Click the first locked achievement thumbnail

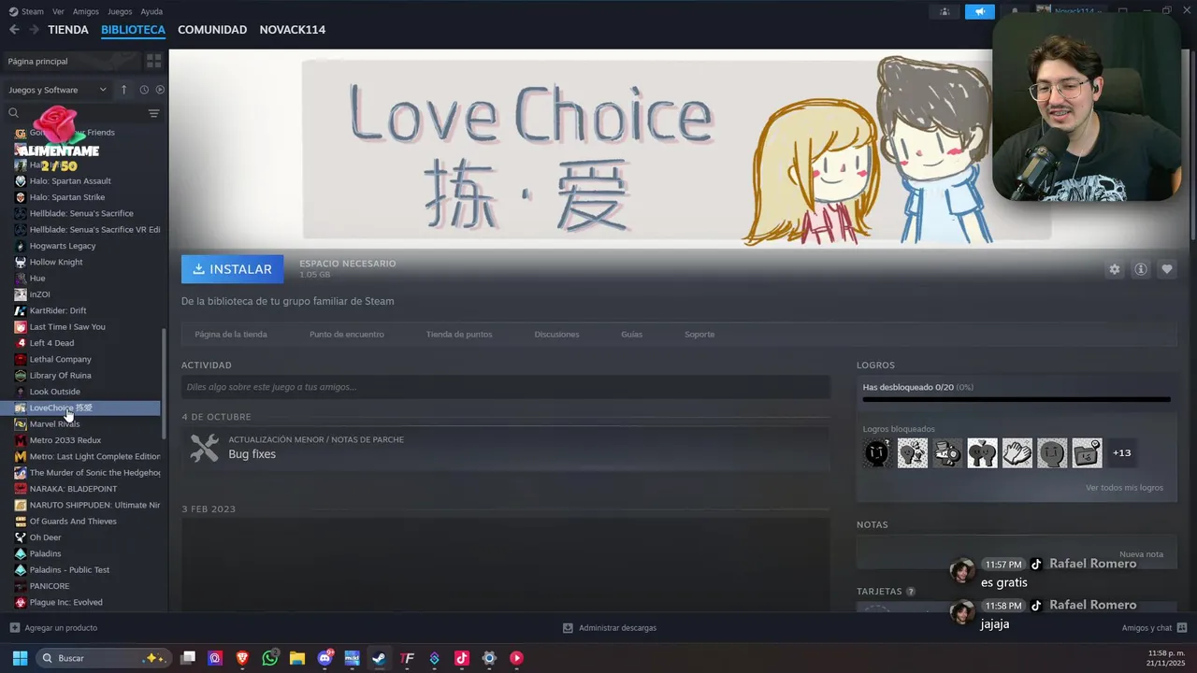click(x=877, y=453)
